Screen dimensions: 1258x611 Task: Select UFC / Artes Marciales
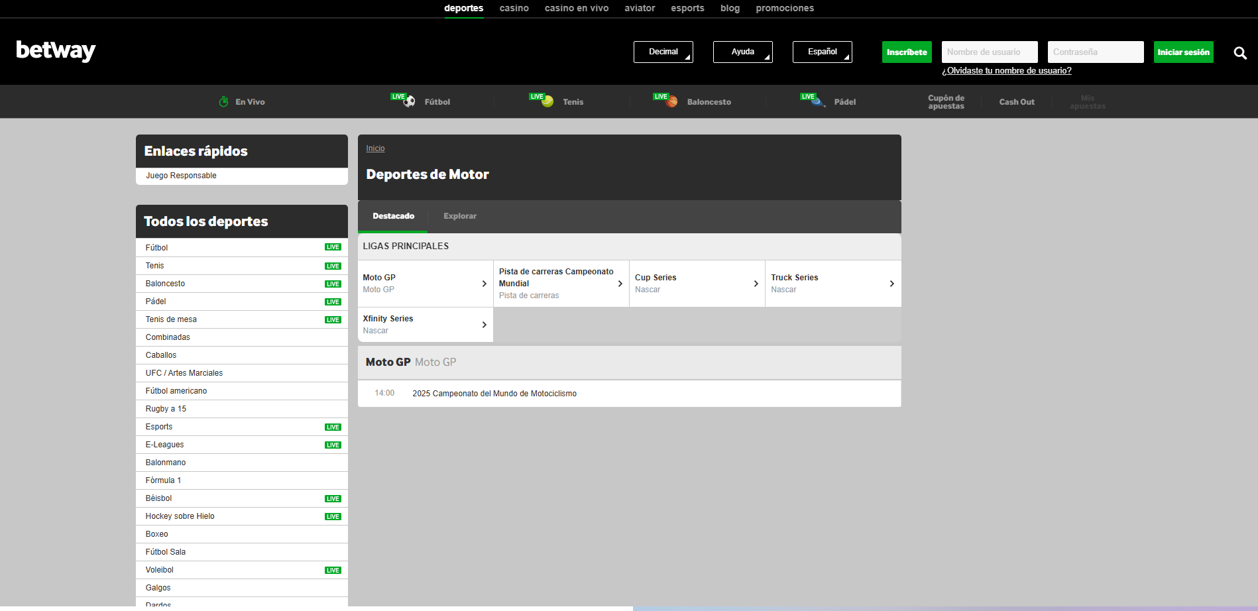(x=242, y=373)
